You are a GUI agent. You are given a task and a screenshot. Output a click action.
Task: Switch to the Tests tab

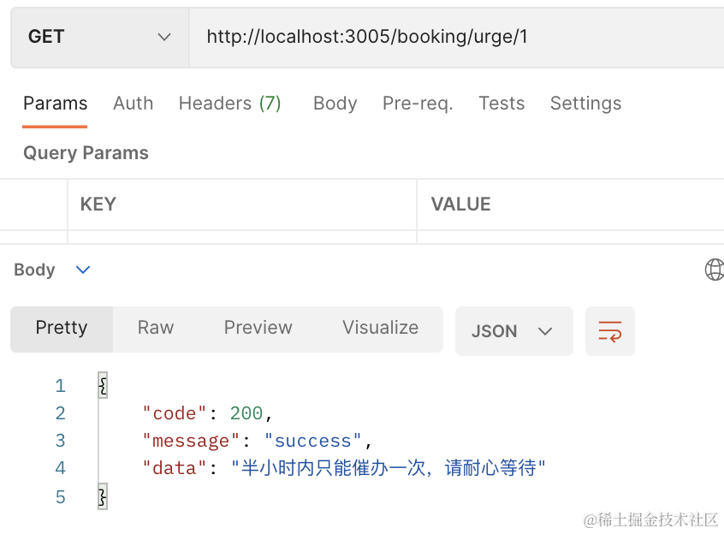pos(501,104)
